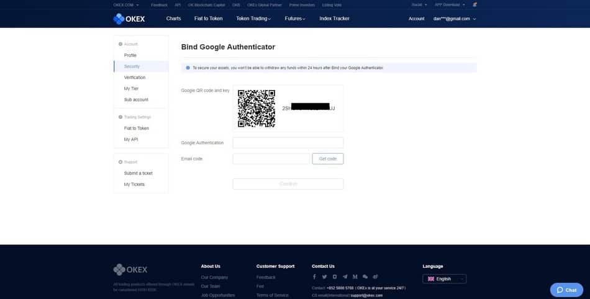Viewport: 590px width, 299px height.
Task: Open Fiat to Token in top navigation
Action: 209,19
